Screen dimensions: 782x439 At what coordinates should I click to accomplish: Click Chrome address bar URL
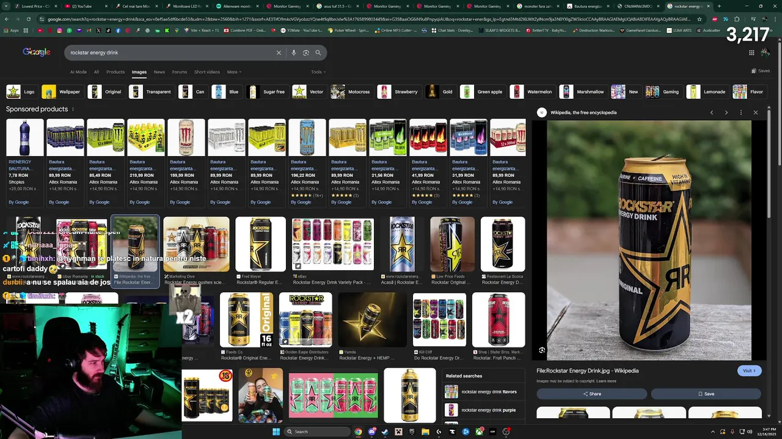[367, 19]
